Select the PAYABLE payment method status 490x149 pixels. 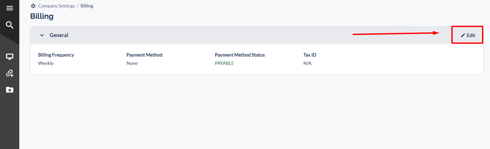click(224, 63)
